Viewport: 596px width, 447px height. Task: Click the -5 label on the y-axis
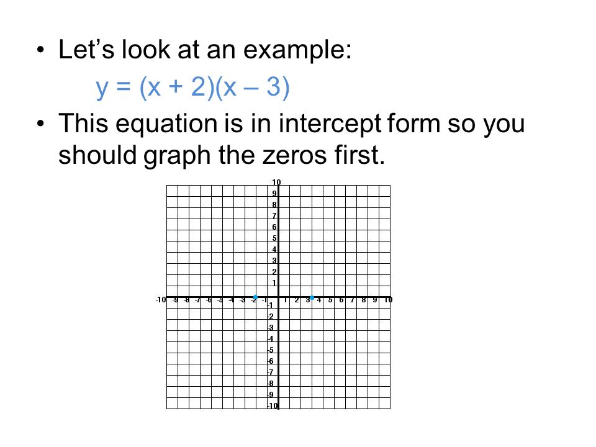[x=271, y=350]
